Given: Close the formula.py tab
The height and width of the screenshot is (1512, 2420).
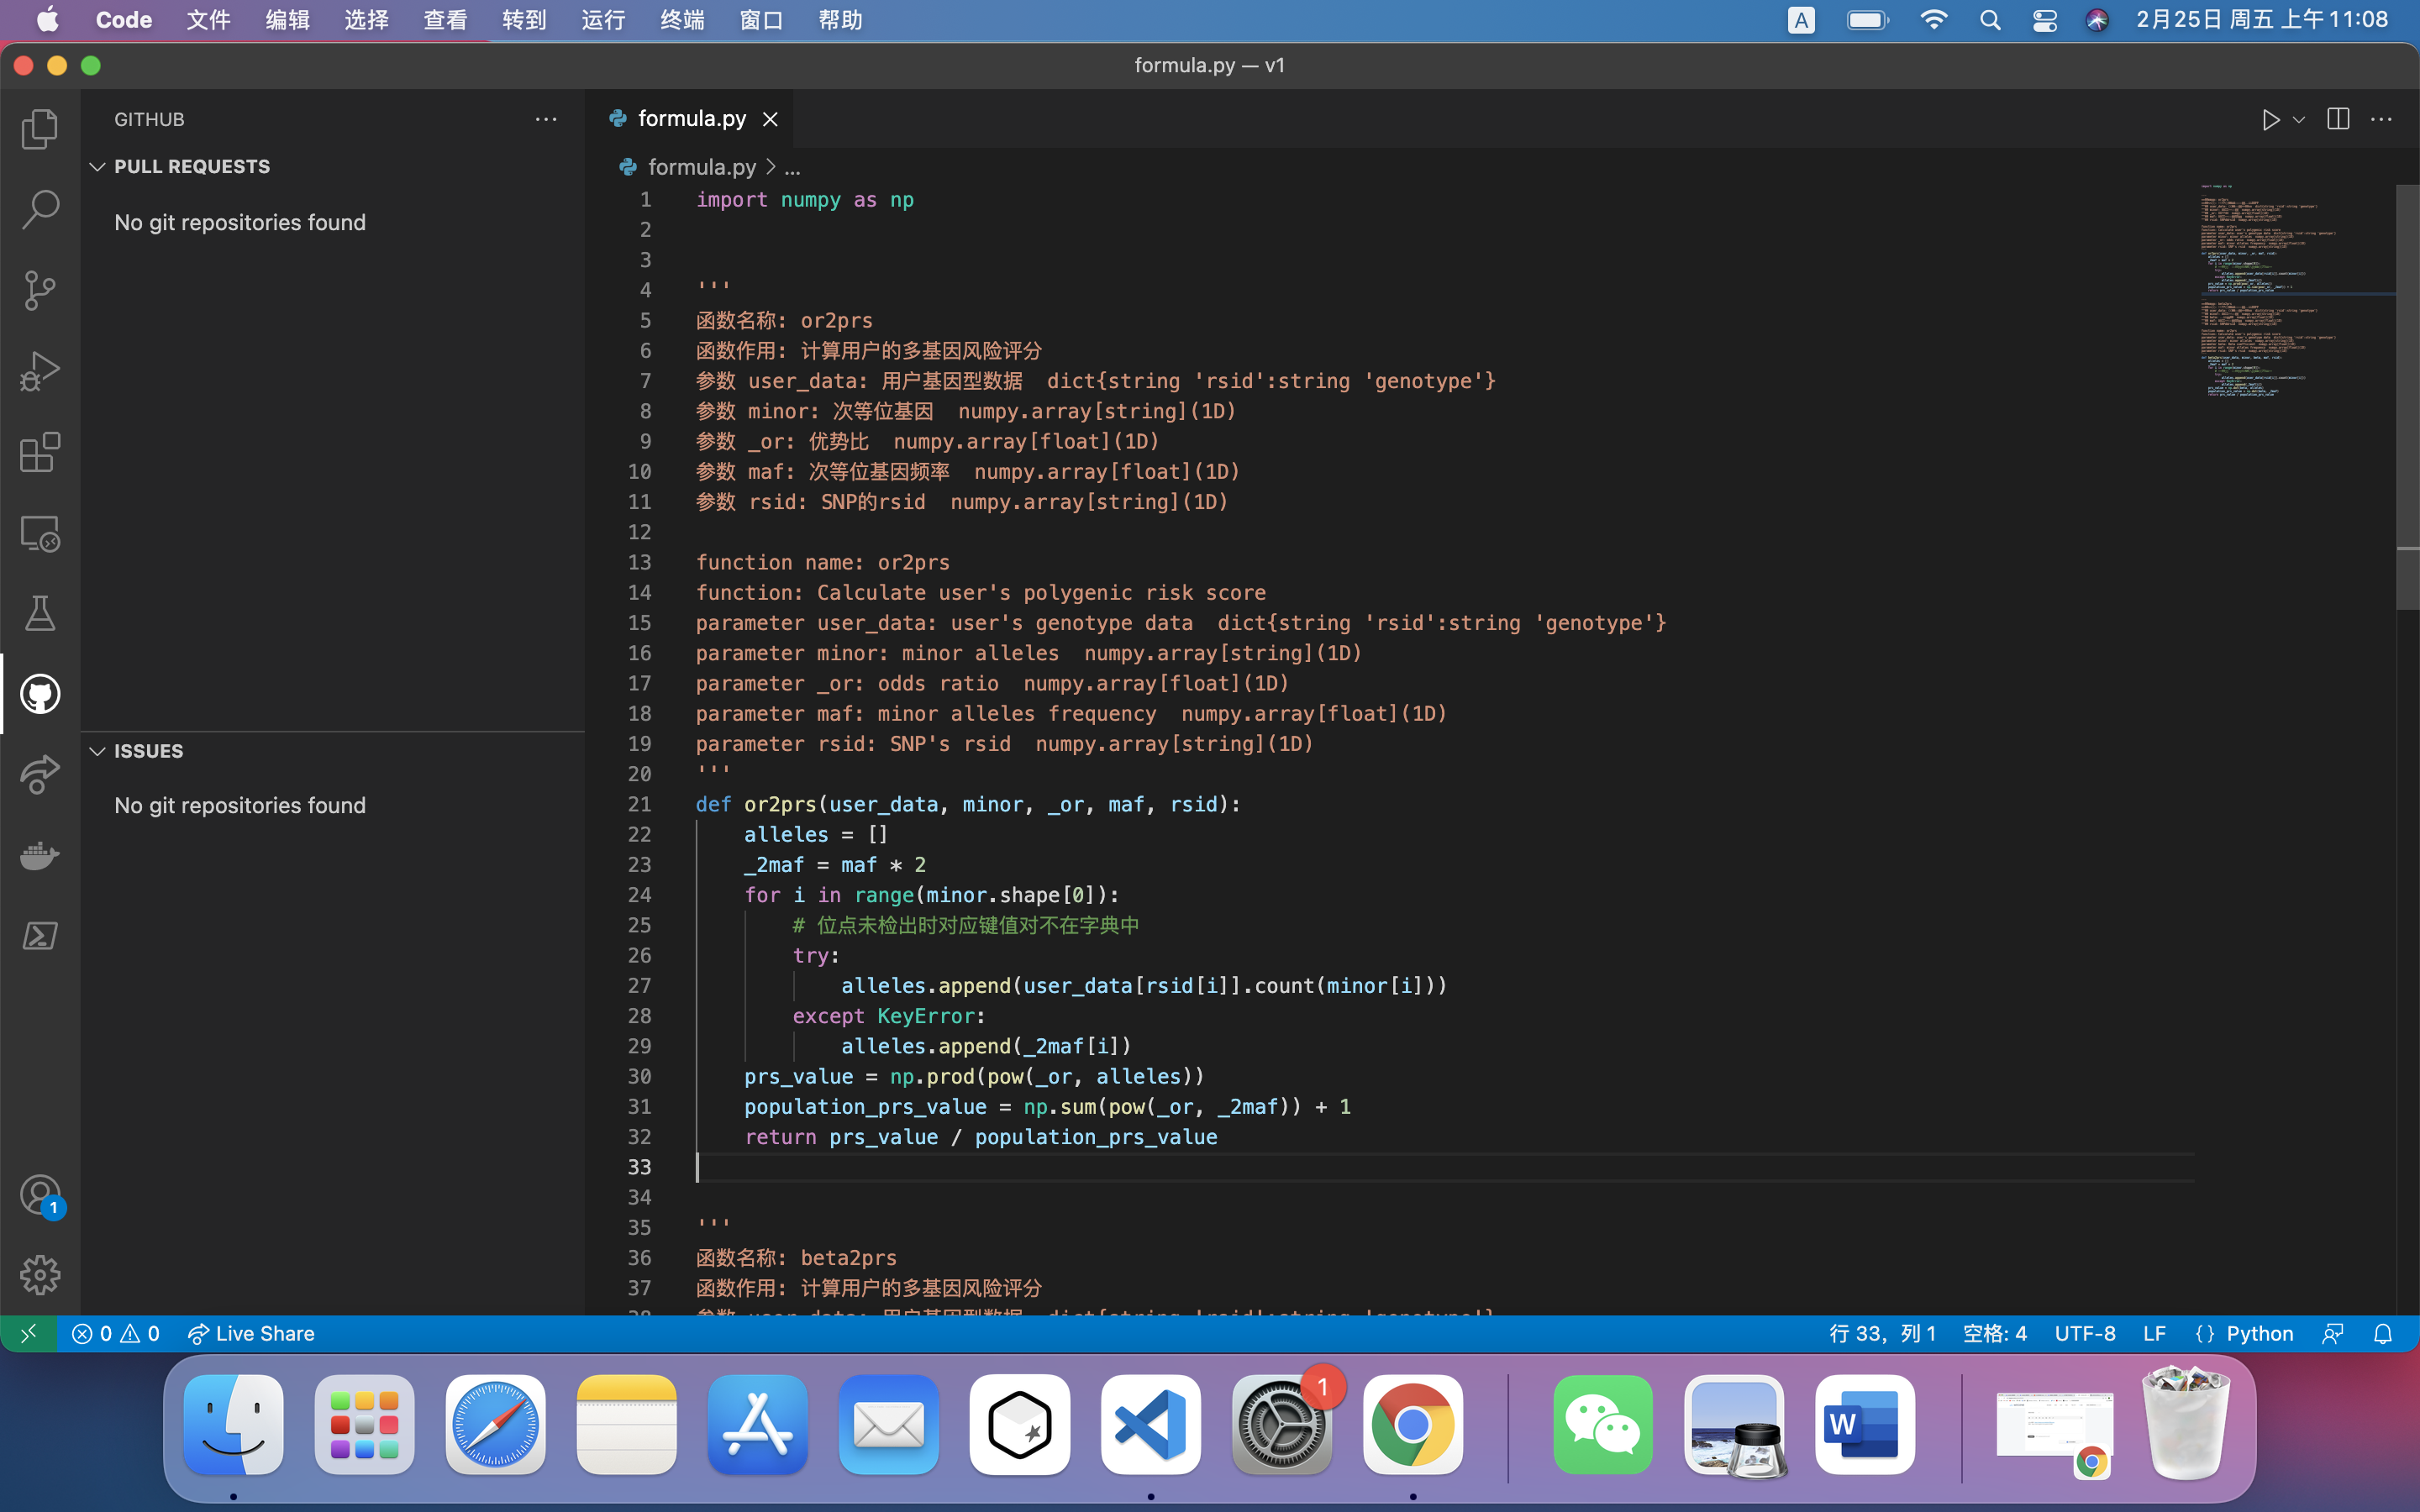Looking at the screenshot, I should pos(770,119).
